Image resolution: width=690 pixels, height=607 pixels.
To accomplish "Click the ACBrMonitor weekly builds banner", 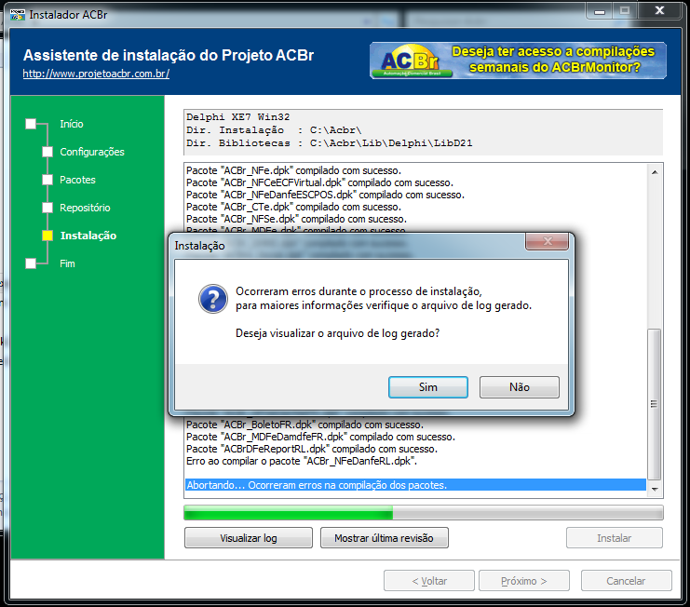I will 518,61.
